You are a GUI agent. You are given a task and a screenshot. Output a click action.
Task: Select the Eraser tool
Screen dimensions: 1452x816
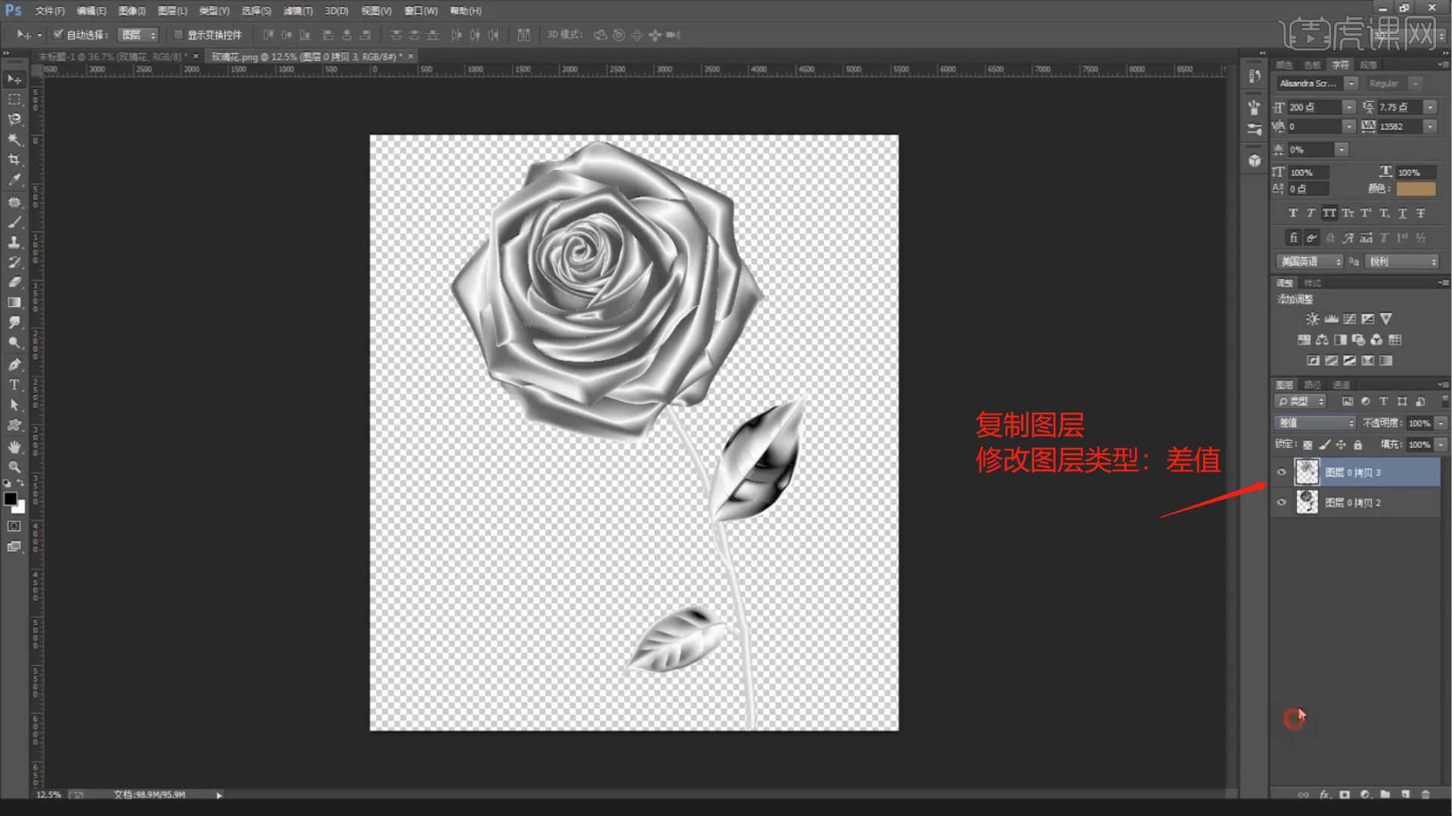(14, 282)
